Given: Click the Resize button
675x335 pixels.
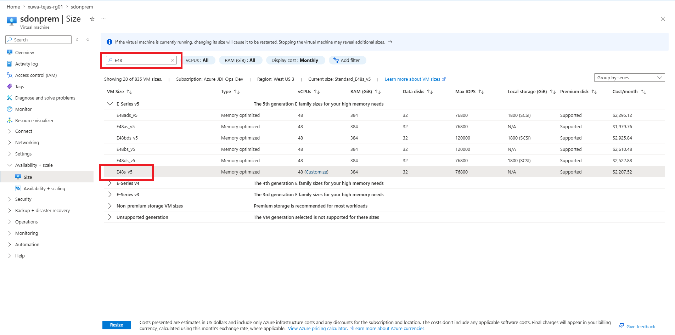Looking at the screenshot, I should click(117, 325).
